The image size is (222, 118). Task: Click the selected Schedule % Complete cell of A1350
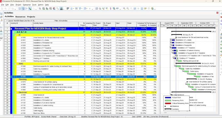click(x=141, y=77)
